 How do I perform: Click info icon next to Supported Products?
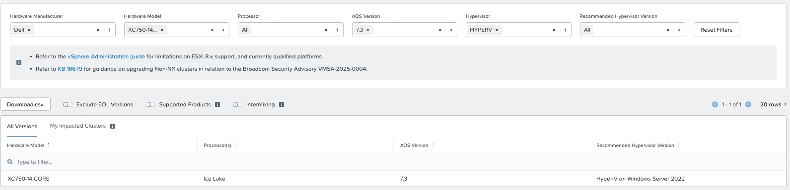[x=217, y=104]
